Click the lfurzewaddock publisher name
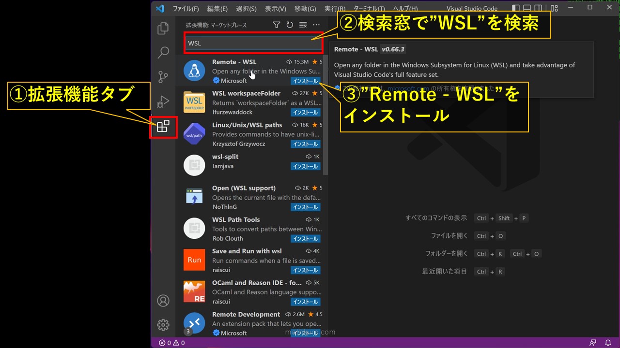The height and width of the screenshot is (348, 620). click(x=232, y=112)
